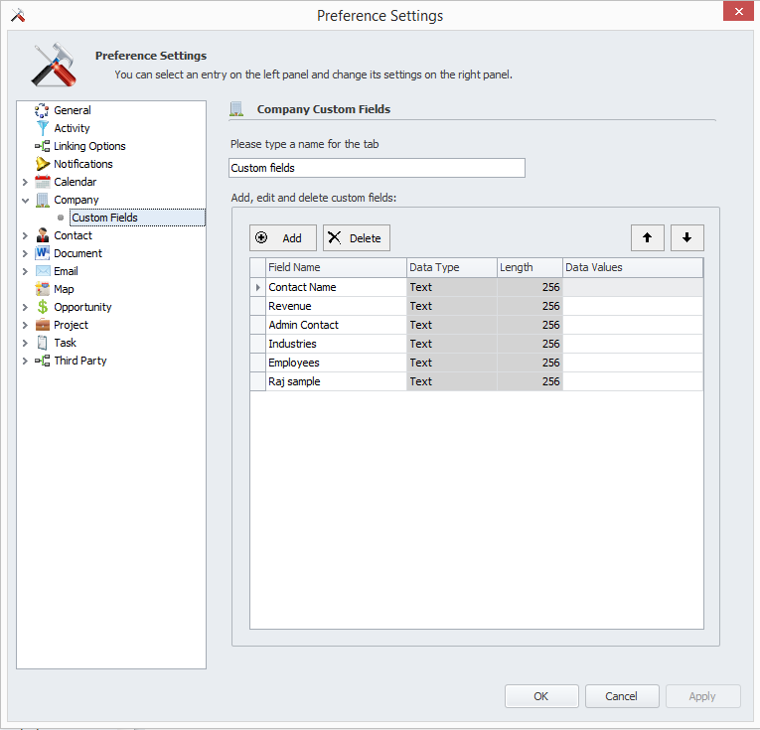Expand the Contact tree node
This screenshot has height=730, width=760.
25,235
